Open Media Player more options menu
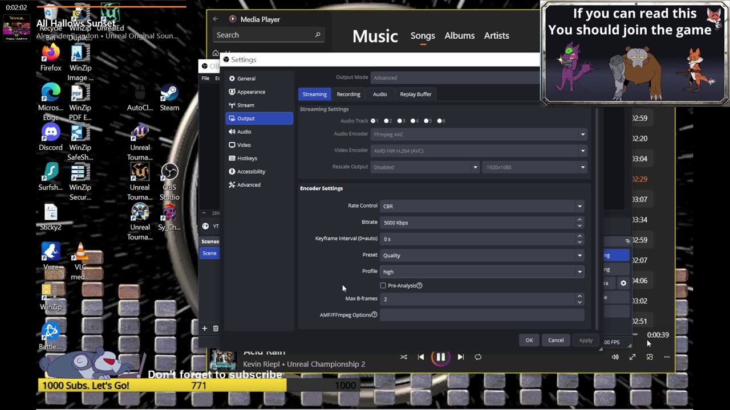This screenshot has height=410, width=730. point(667,357)
